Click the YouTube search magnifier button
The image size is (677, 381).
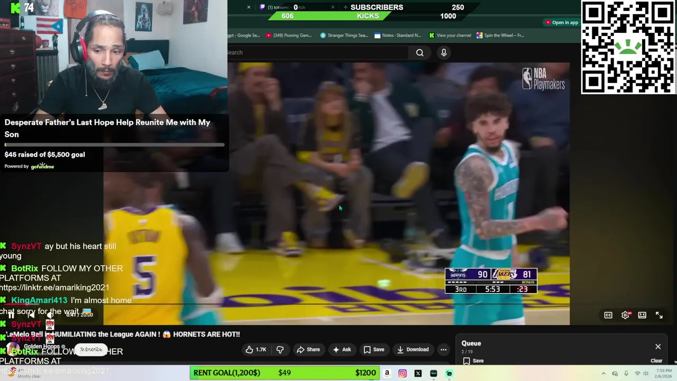(x=420, y=52)
